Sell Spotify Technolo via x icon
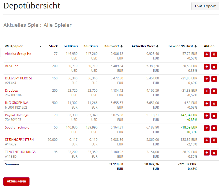 [214, 128]
